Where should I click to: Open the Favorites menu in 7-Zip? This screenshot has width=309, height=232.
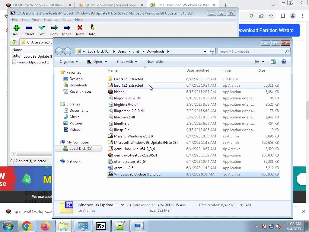(51, 20)
